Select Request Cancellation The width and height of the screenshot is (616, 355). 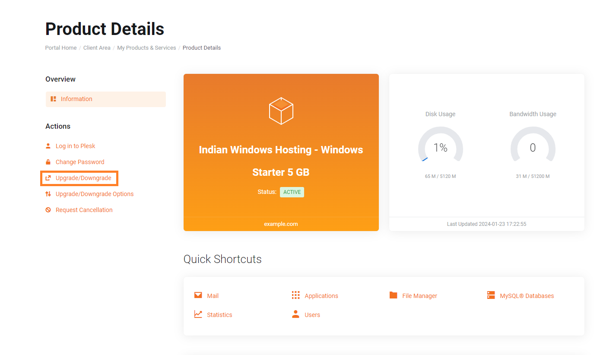click(84, 210)
